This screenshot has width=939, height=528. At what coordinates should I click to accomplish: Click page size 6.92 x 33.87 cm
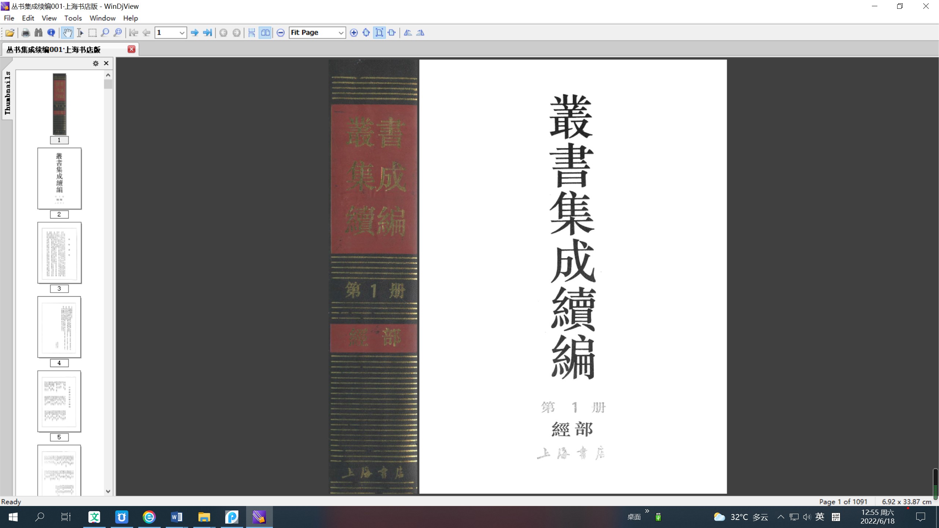click(x=906, y=502)
